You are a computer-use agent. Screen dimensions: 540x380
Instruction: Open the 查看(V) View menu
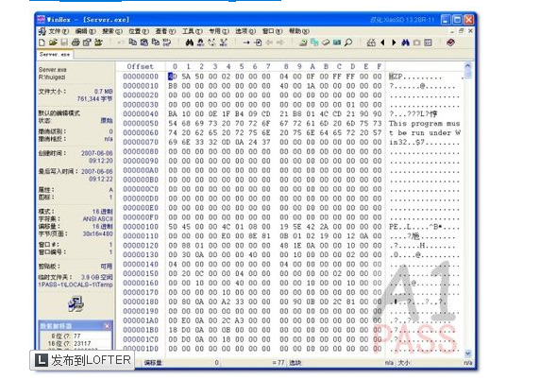165,31
